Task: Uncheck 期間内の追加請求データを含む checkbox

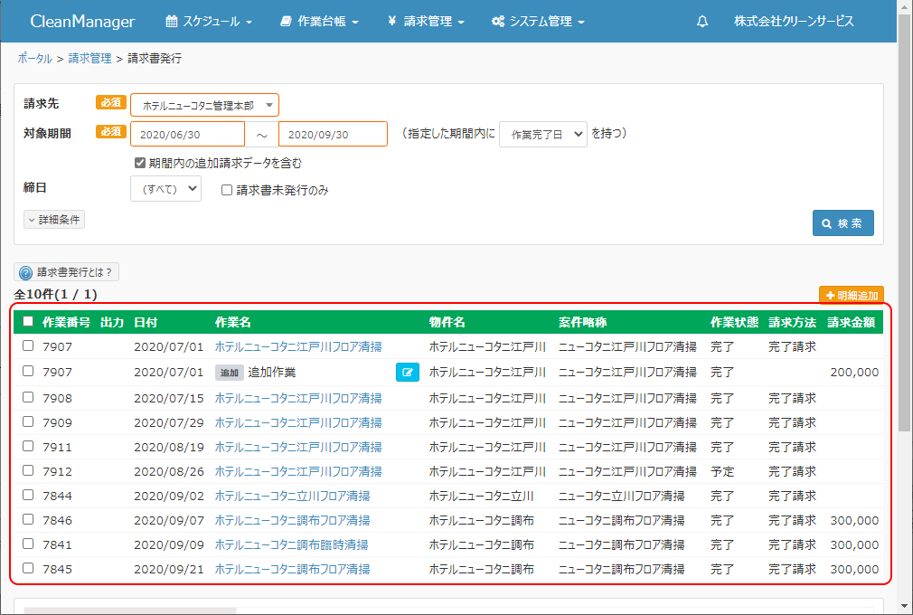Action: [x=139, y=164]
